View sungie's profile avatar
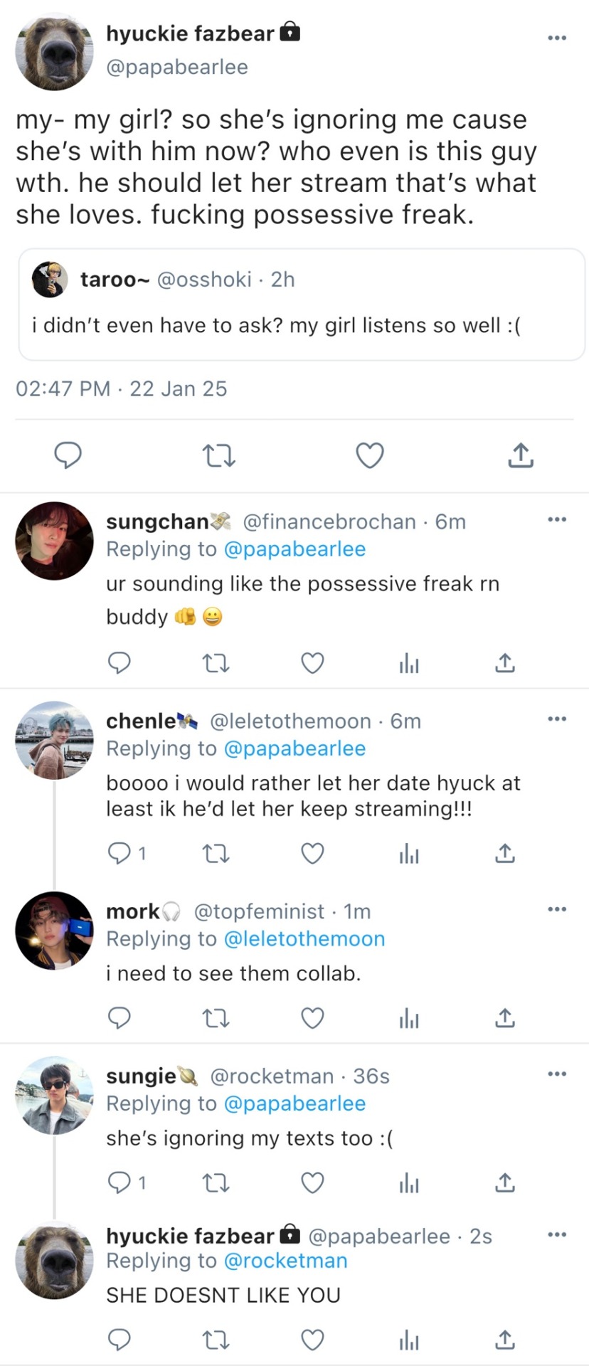Image resolution: width=589 pixels, height=1366 pixels. click(54, 1096)
